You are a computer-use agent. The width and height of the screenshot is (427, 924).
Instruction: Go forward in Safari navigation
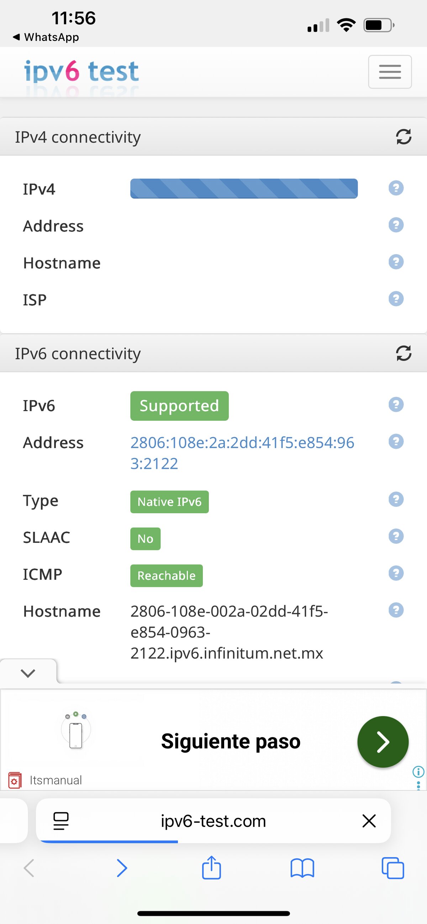click(x=122, y=868)
